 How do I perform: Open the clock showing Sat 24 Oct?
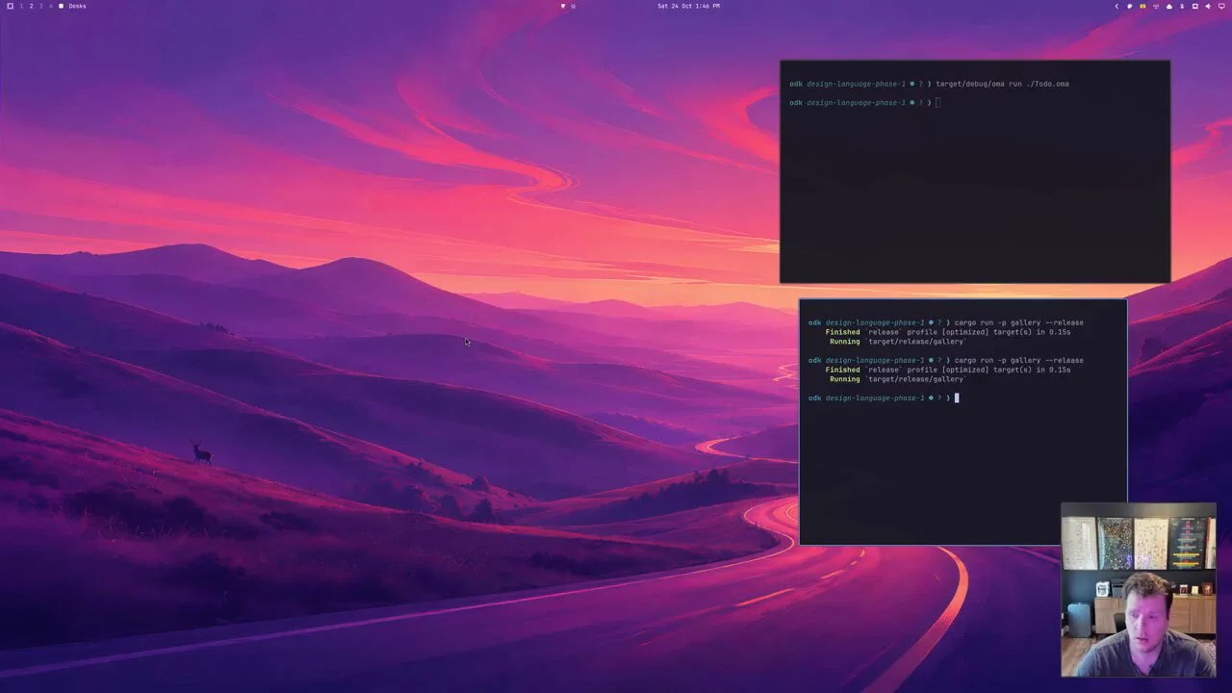pos(688,6)
